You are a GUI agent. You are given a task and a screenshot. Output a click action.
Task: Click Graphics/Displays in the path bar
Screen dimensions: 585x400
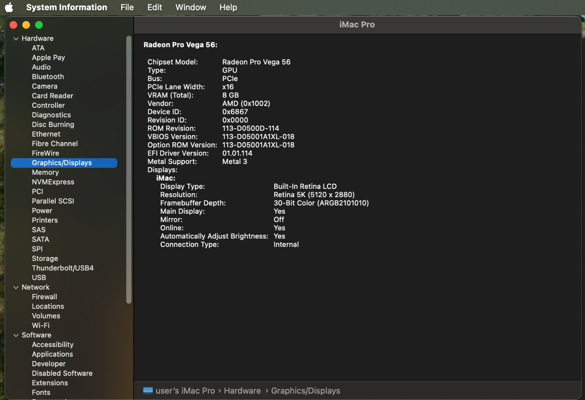[305, 391]
